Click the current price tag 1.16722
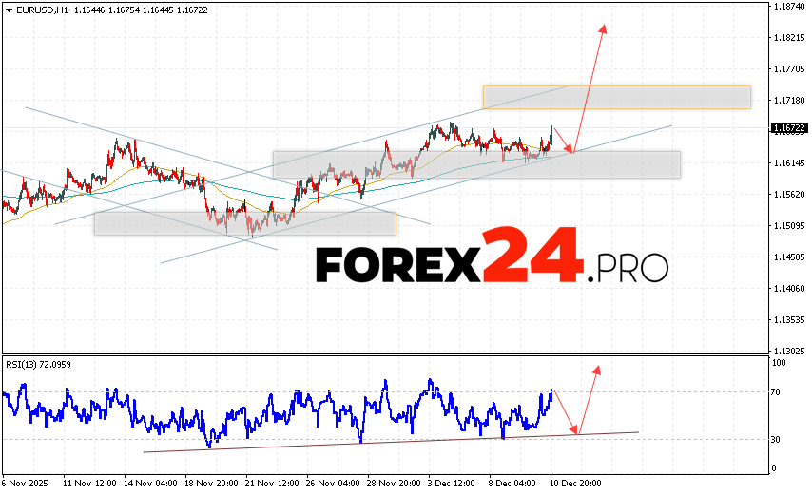Screen dimensions: 812x494 click(789, 127)
